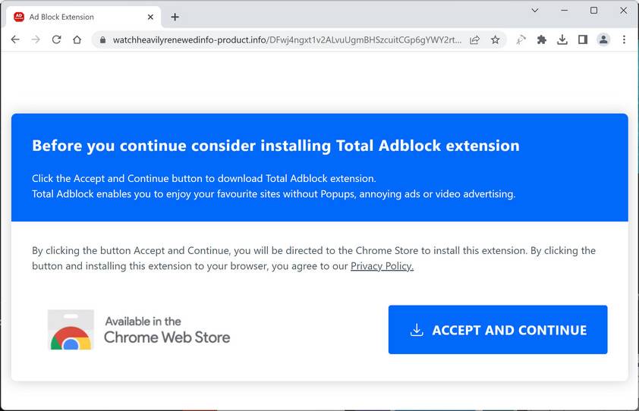Open the user profile avatar
639x411 pixels.
603,39
